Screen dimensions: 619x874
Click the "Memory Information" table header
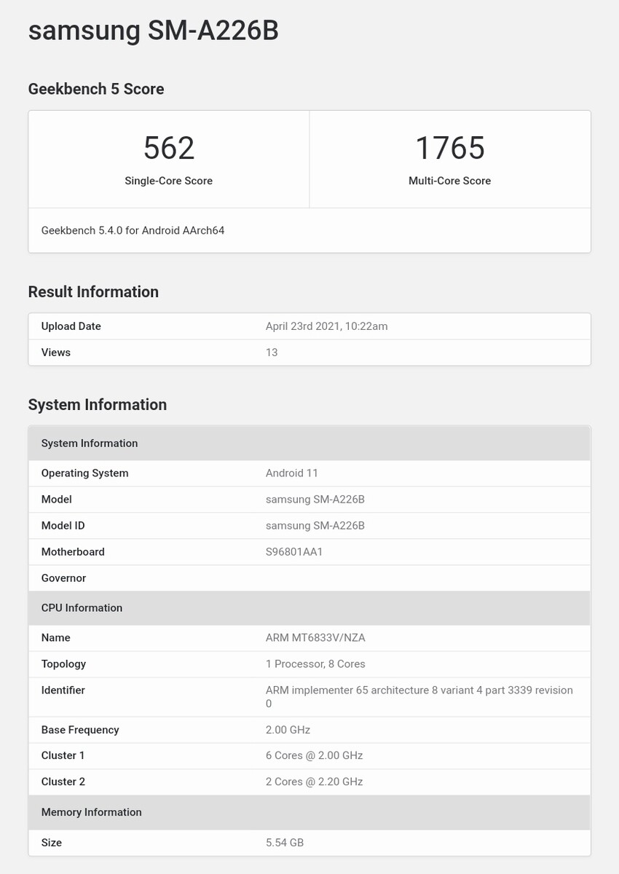[309, 812]
